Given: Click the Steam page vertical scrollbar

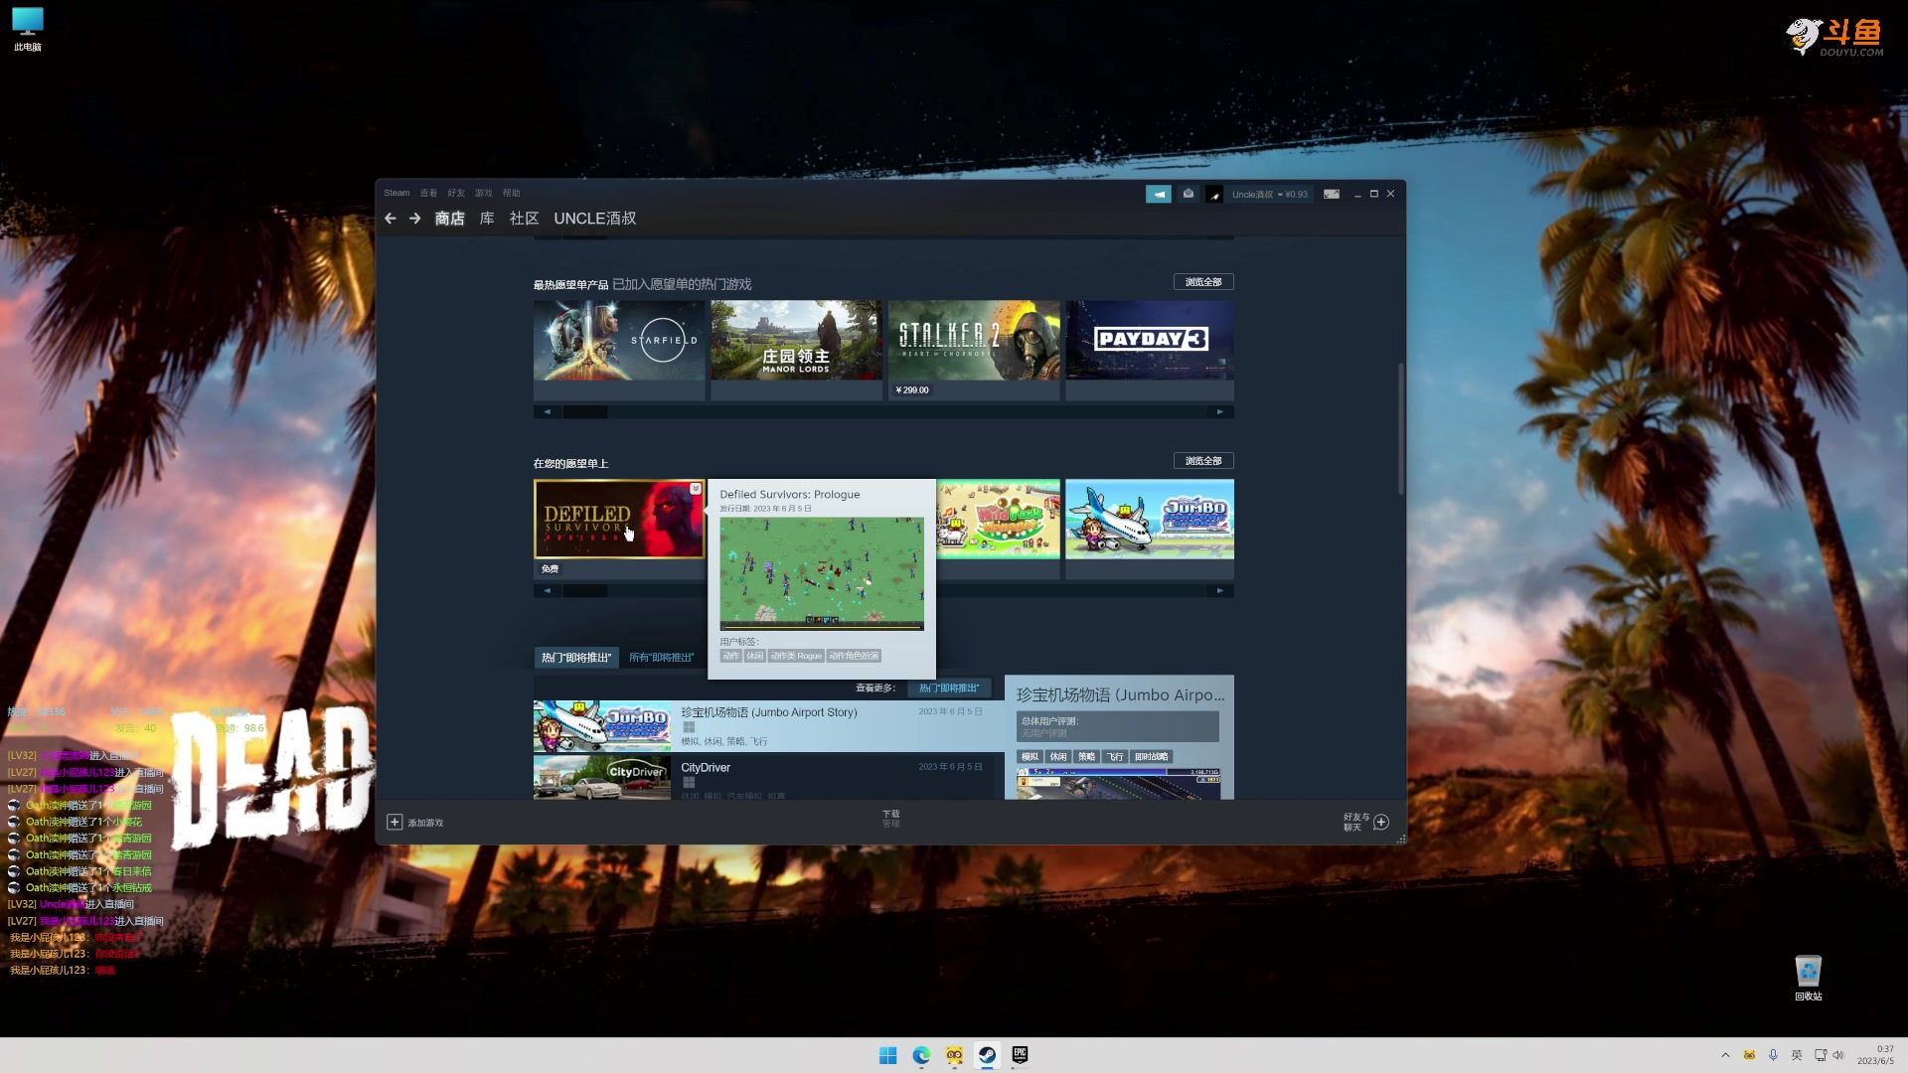Looking at the screenshot, I should (1401, 429).
